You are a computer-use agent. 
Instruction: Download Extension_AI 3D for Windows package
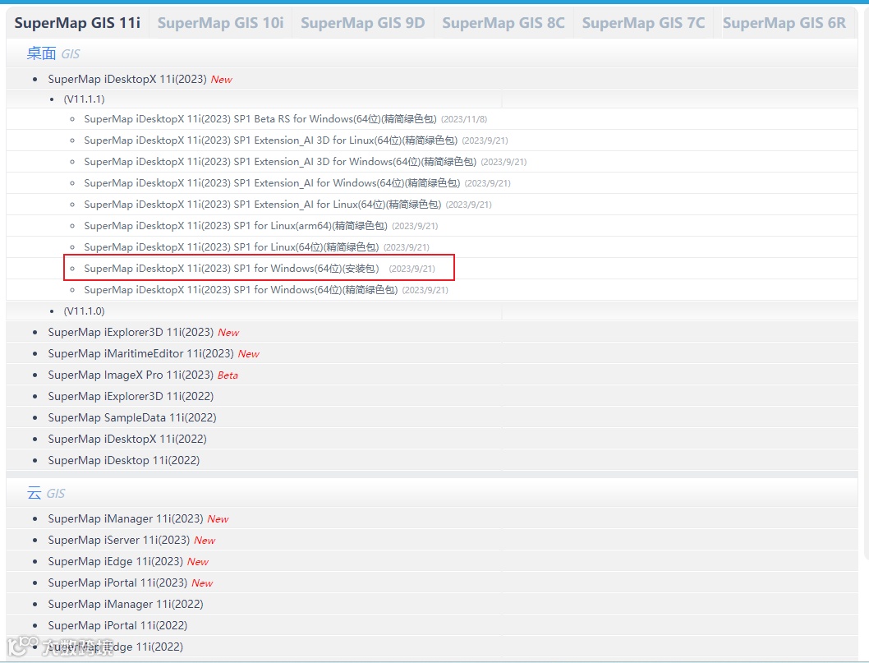[280, 162]
